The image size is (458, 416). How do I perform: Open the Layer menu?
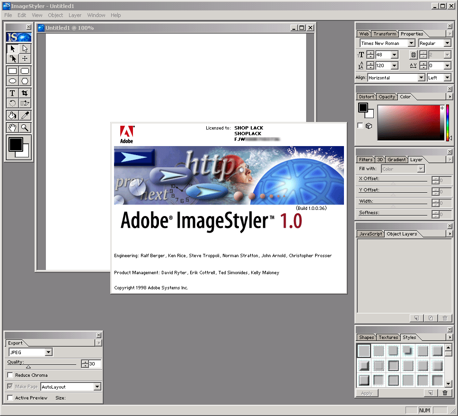pyautogui.click(x=75, y=15)
